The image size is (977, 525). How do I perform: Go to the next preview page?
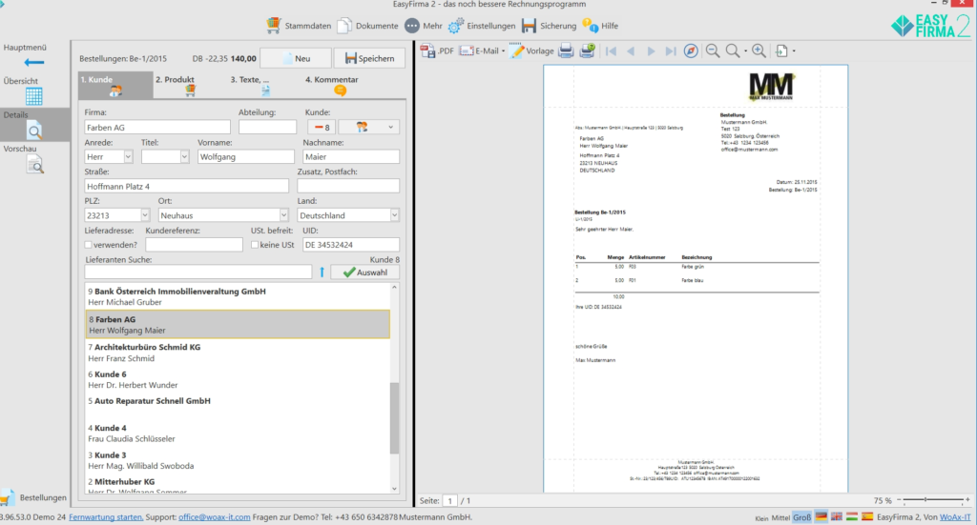tap(651, 51)
